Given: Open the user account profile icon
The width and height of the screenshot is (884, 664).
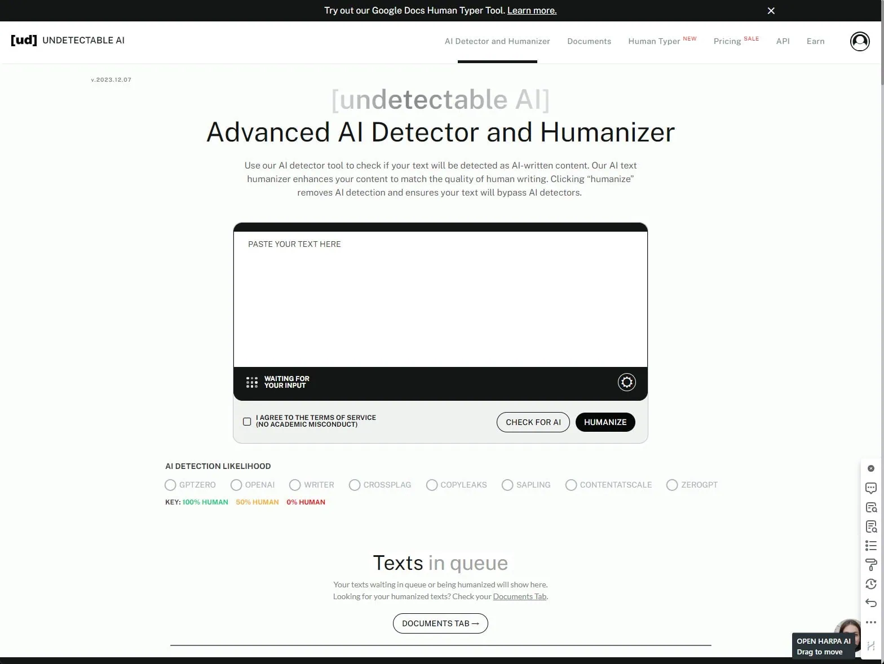Looking at the screenshot, I should click(x=859, y=41).
